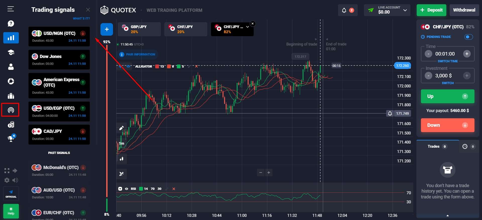Add a new asset tab with plus button

107,29
